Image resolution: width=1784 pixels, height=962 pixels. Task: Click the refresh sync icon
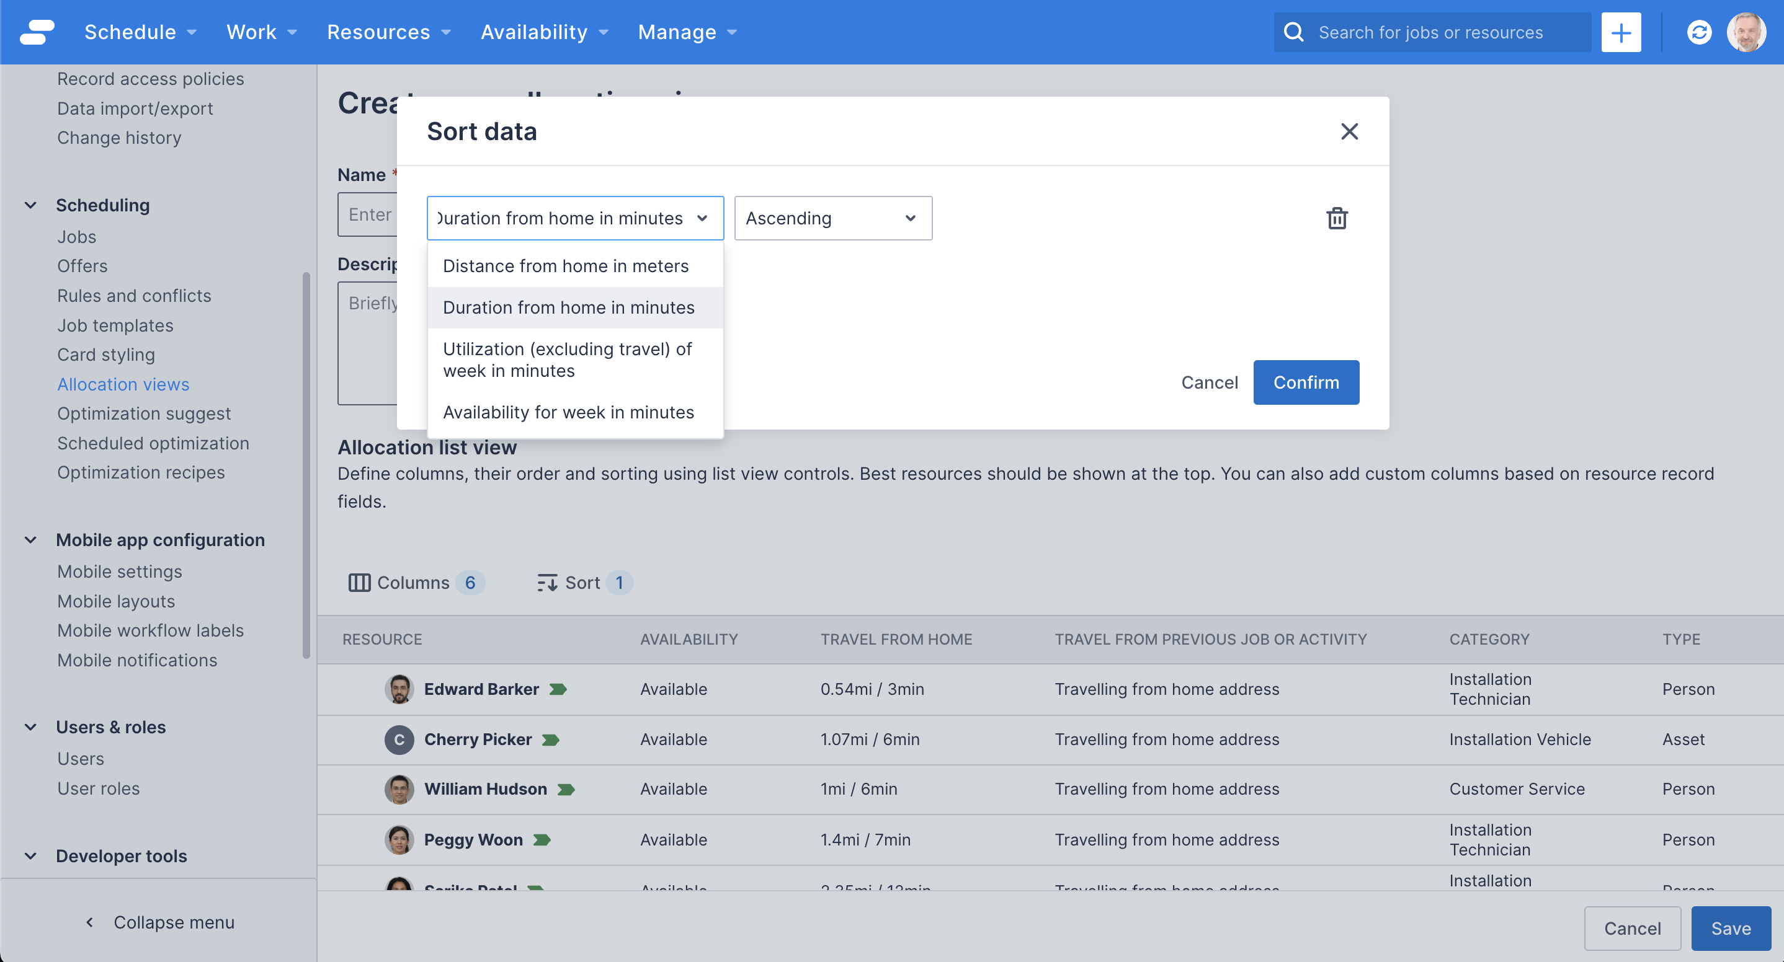[x=1699, y=32]
